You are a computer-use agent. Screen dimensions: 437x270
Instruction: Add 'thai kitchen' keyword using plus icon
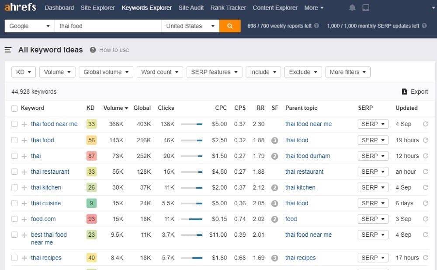click(24, 188)
